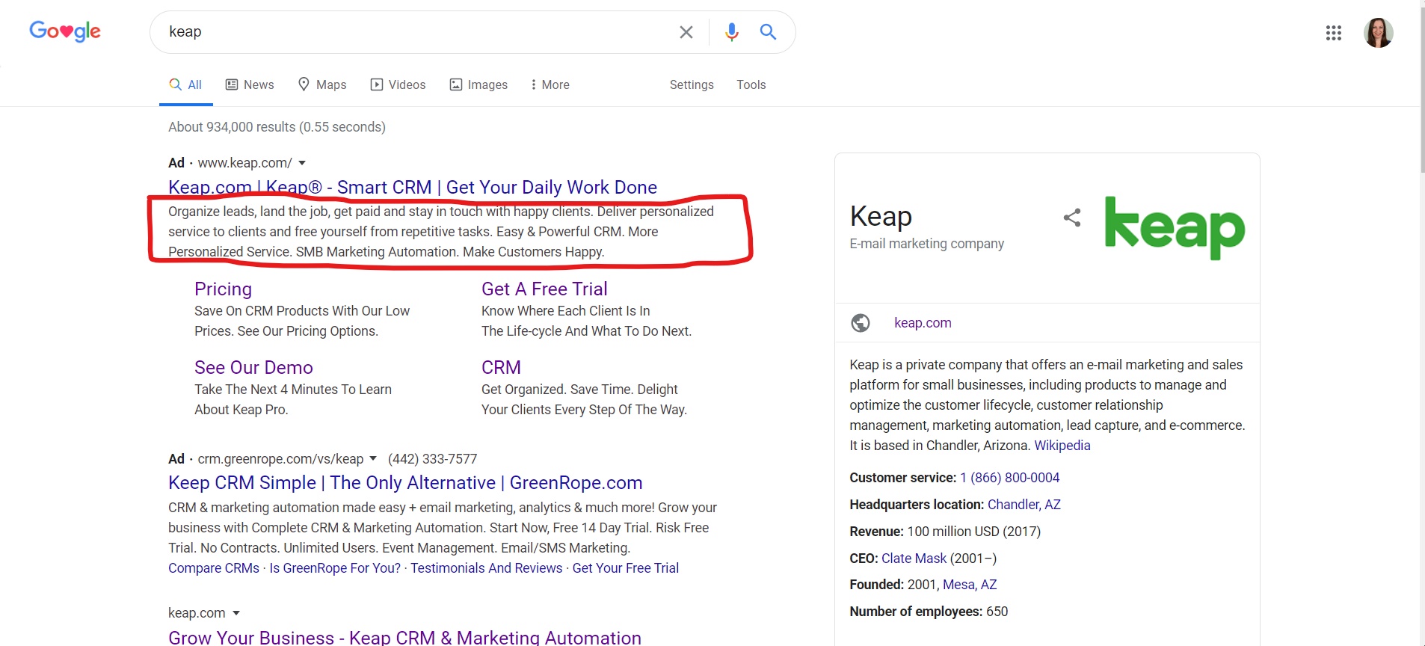
Task: Switch to the Images tab
Action: 478,84
